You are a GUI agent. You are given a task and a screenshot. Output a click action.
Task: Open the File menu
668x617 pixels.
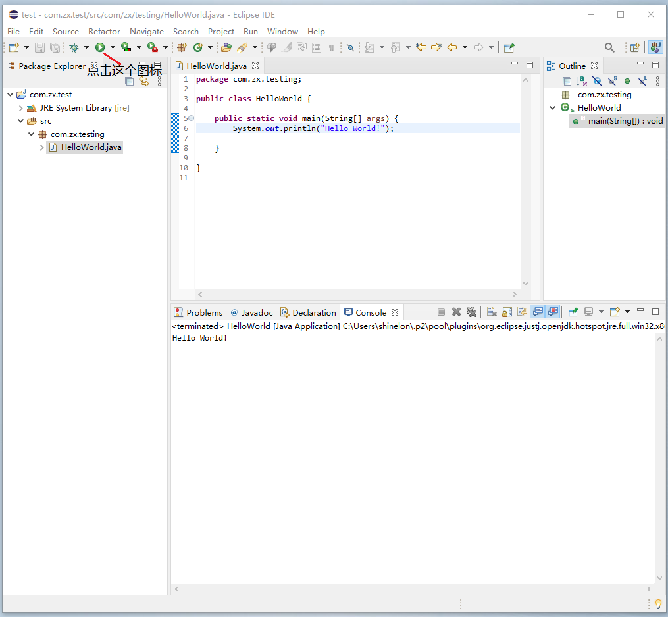[14, 31]
